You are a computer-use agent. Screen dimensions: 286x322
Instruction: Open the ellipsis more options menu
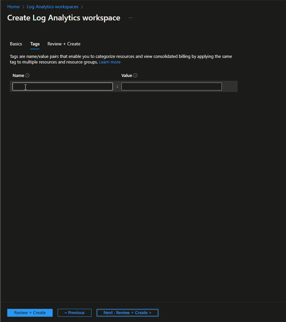click(x=131, y=18)
